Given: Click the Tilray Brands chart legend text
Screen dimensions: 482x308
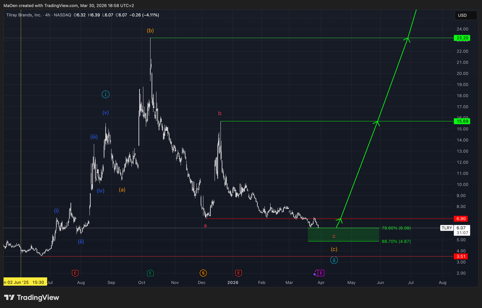Looking at the screenshot, I should point(24,15).
